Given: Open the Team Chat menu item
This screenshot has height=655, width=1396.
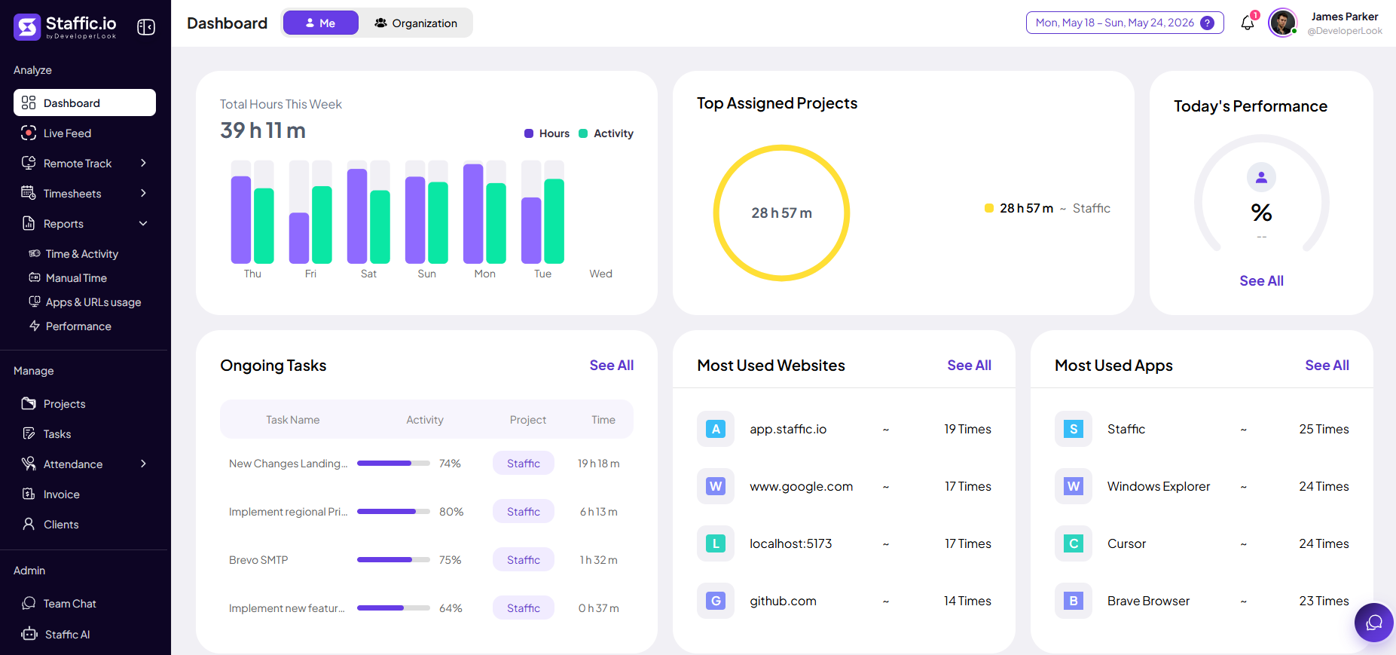Looking at the screenshot, I should [84, 603].
